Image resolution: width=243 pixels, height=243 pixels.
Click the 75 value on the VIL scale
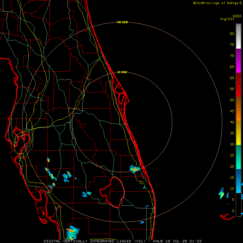point(232,45)
